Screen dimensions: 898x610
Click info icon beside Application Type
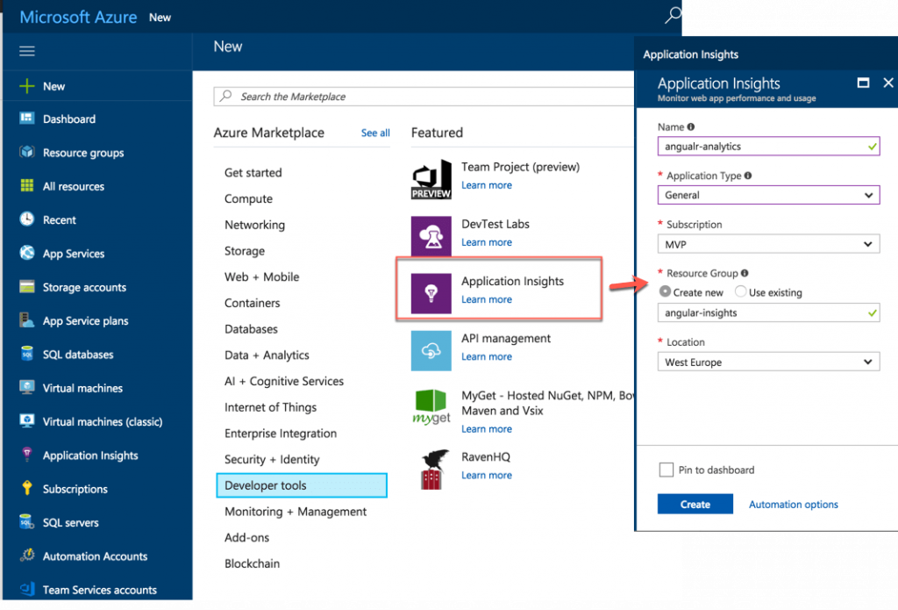coord(748,176)
